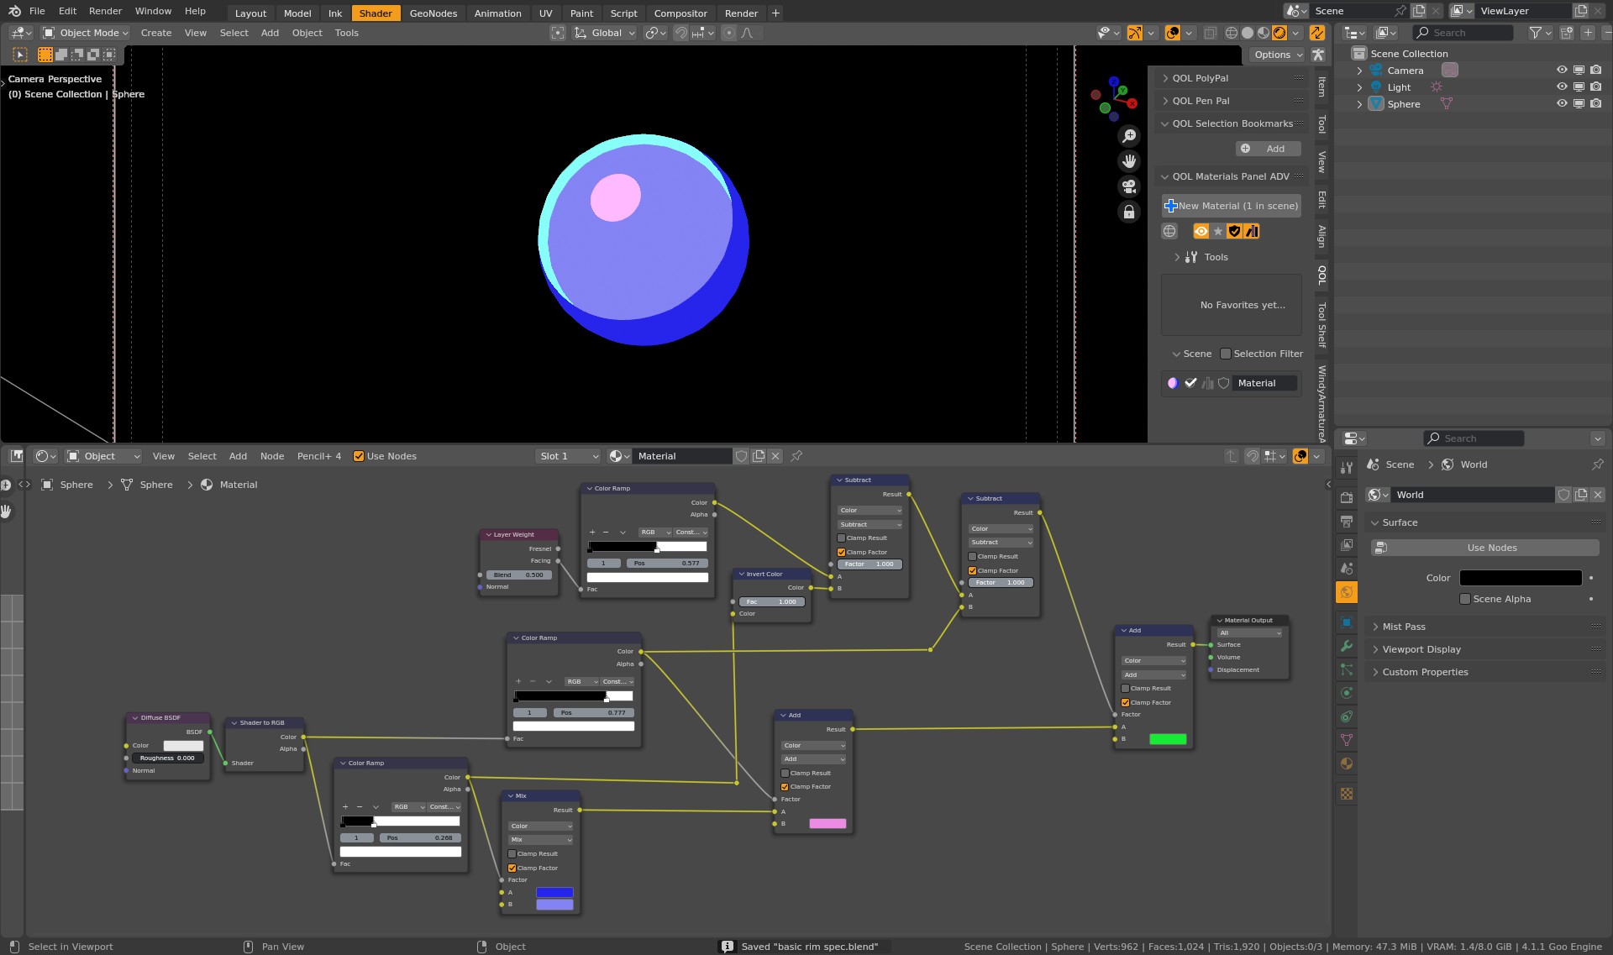The image size is (1613, 955).
Task: Click the Use Nodes button in World surface
Action: [1484, 548]
